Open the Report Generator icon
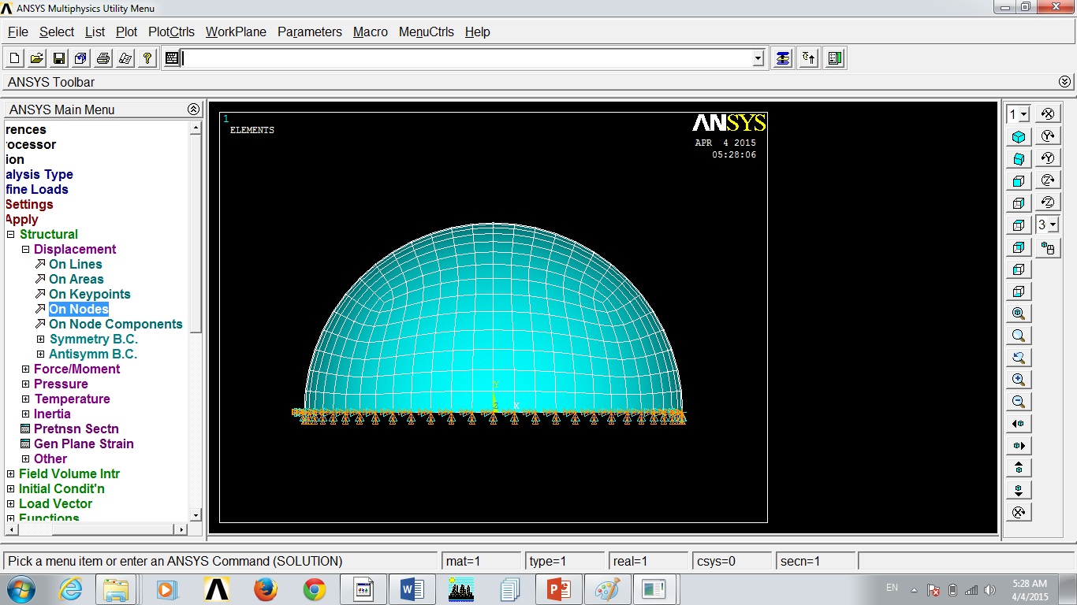 tap(125, 58)
